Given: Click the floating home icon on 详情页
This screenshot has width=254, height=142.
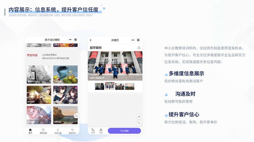Looking at the screenshot, I should [x=139, y=117].
